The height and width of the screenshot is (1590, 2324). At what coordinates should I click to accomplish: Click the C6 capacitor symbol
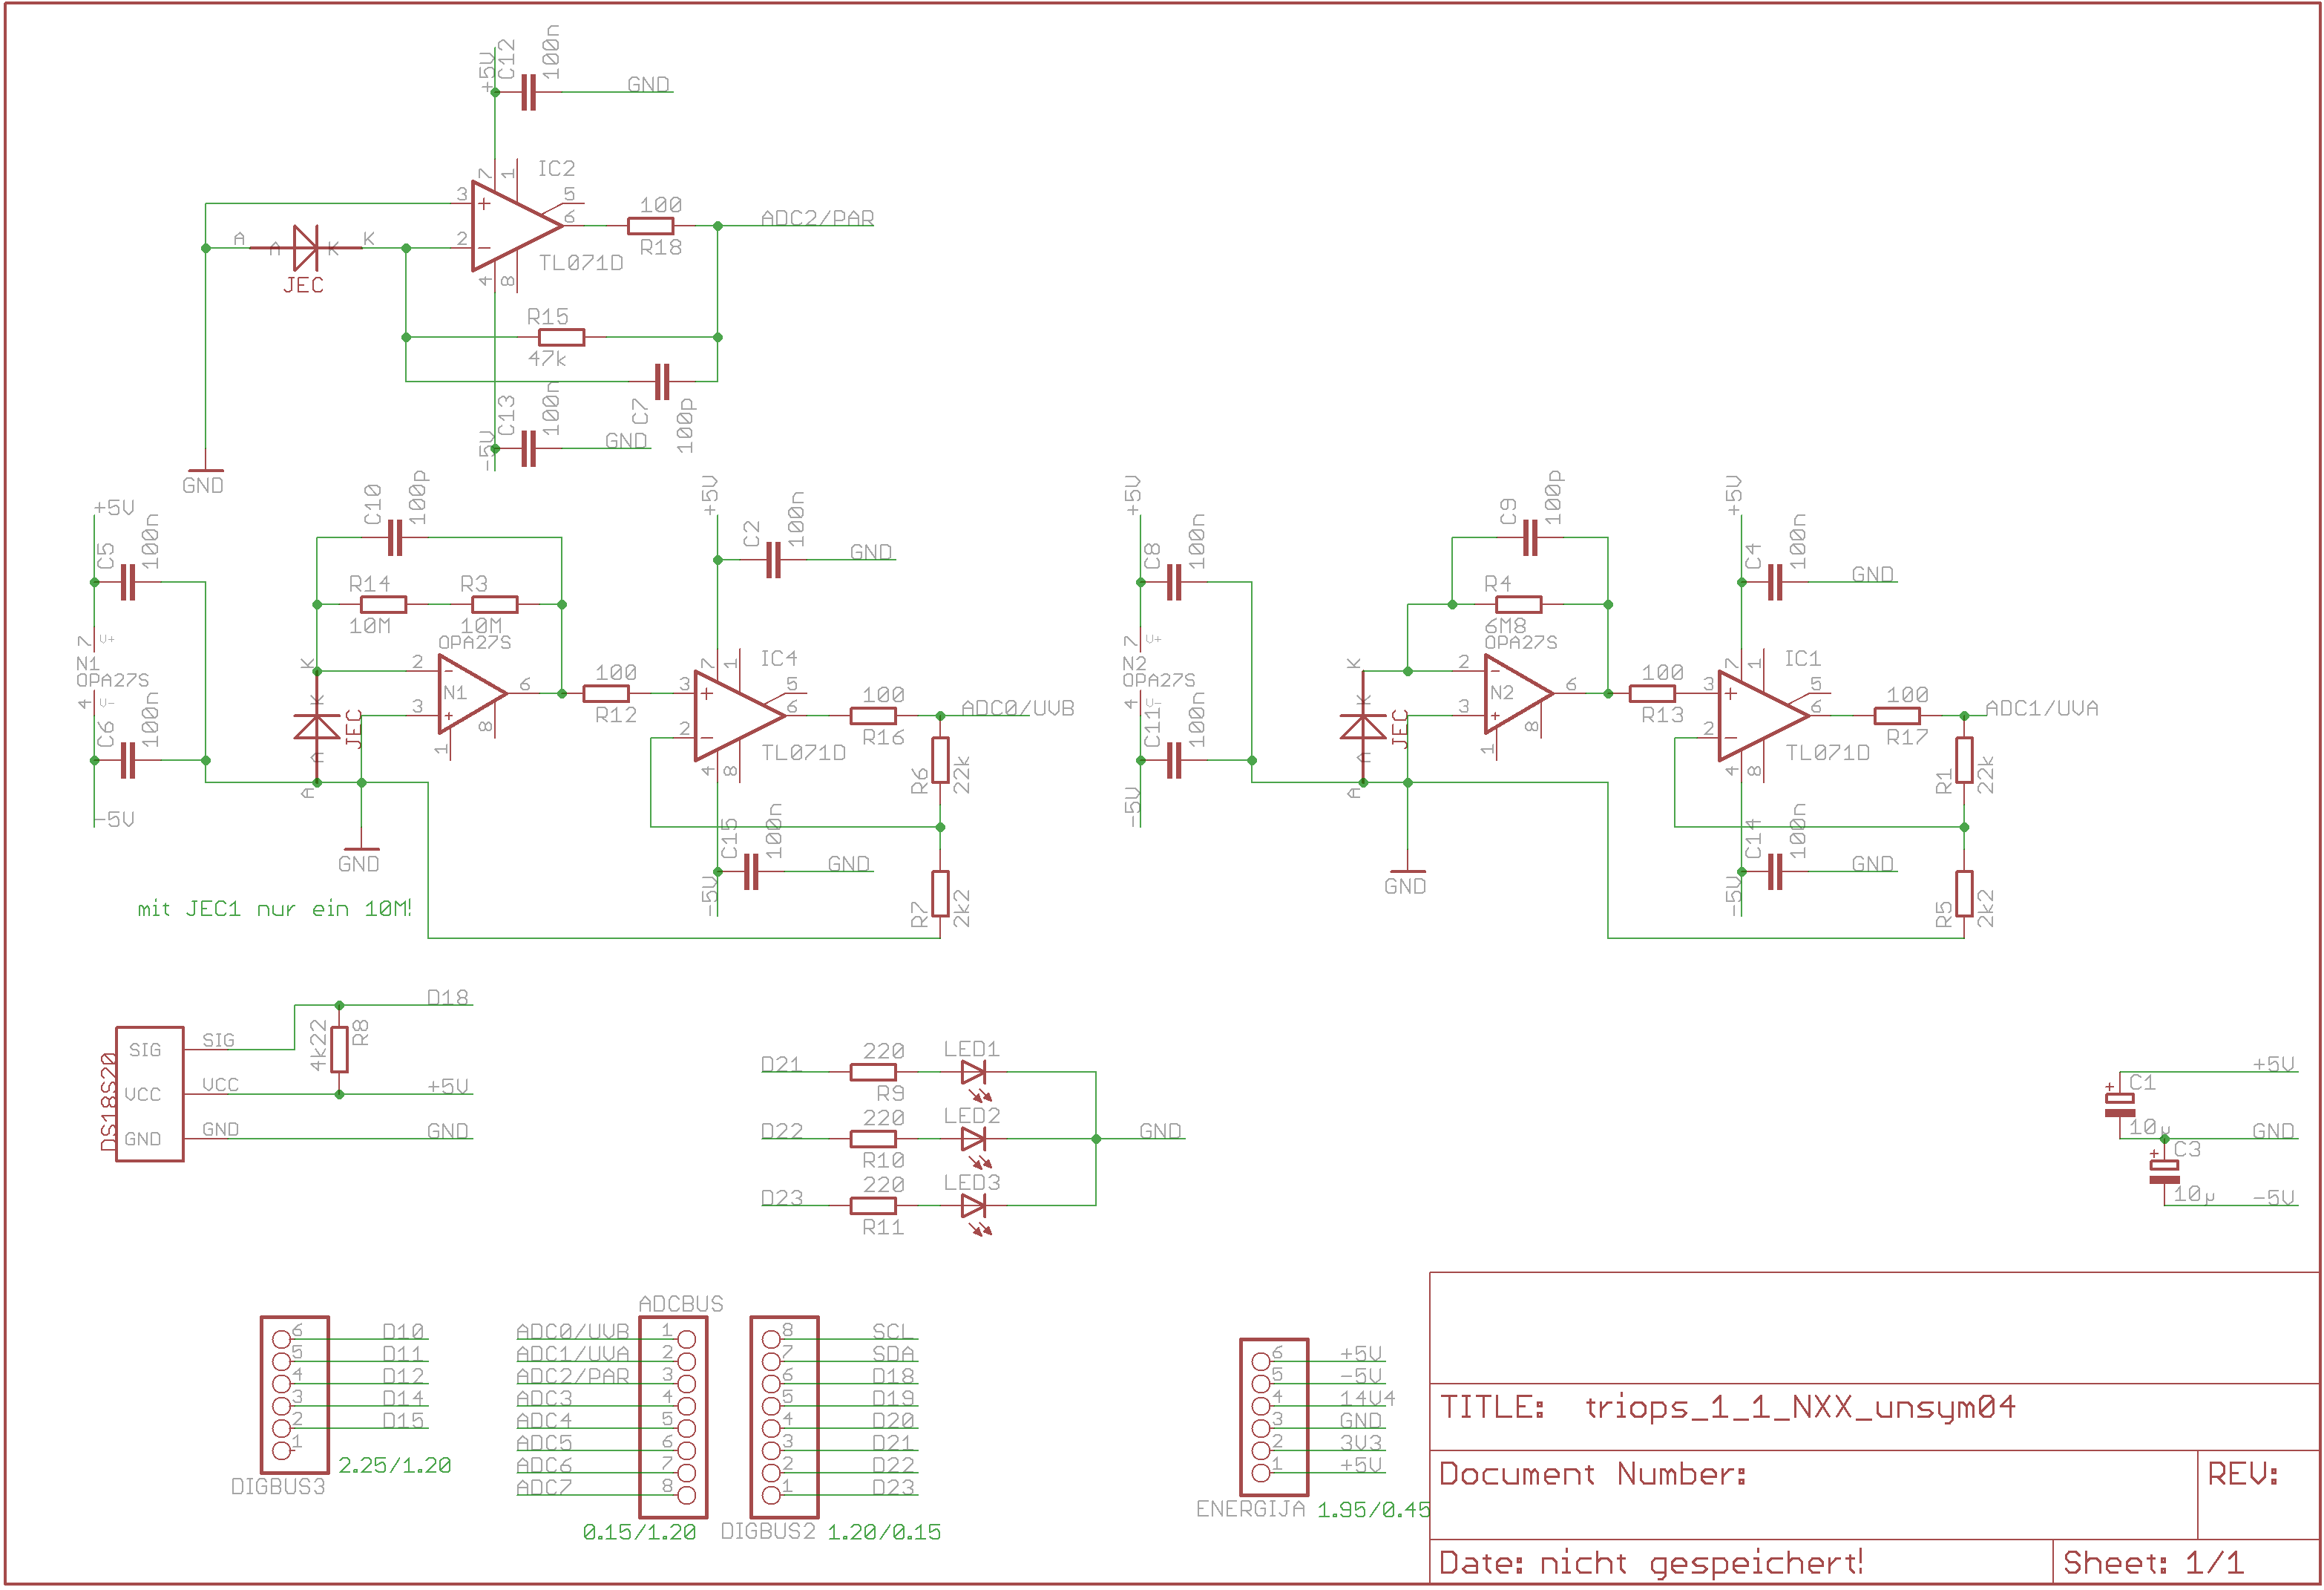pyautogui.click(x=127, y=760)
